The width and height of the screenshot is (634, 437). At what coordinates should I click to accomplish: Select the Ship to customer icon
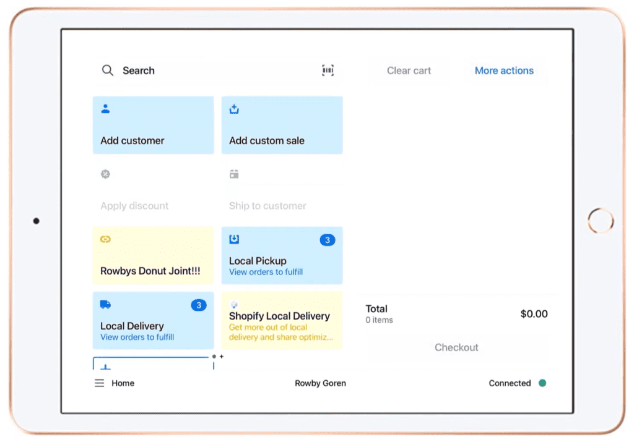pyautogui.click(x=234, y=174)
